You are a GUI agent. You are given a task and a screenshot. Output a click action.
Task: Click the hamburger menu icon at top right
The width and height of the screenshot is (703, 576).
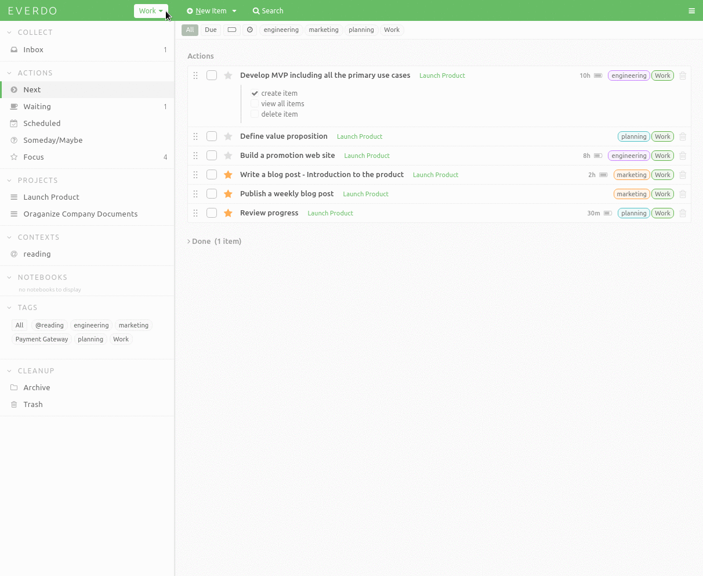pyautogui.click(x=691, y=11)
